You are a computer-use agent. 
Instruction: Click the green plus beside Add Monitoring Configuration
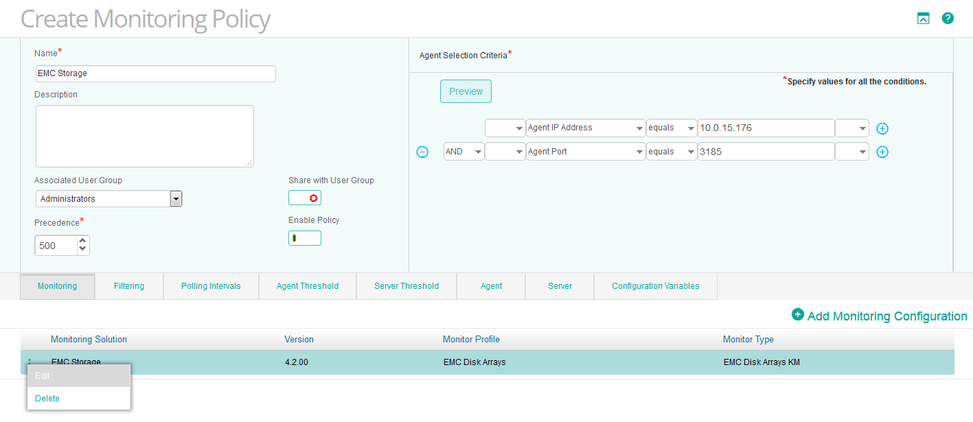[798, 315]
